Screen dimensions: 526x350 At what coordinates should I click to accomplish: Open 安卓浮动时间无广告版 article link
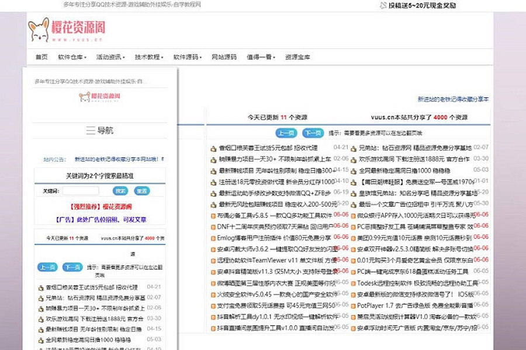pos(417,328)
